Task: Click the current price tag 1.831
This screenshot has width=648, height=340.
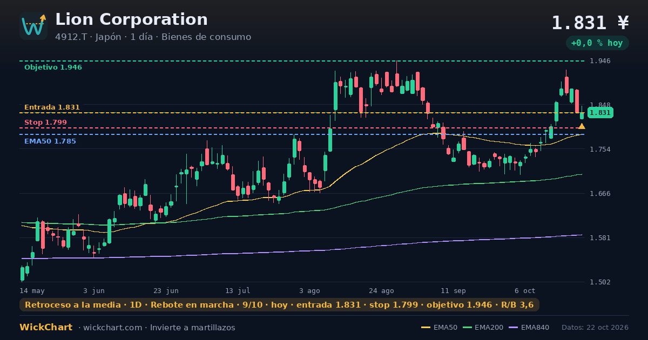Action: point(600,113)
